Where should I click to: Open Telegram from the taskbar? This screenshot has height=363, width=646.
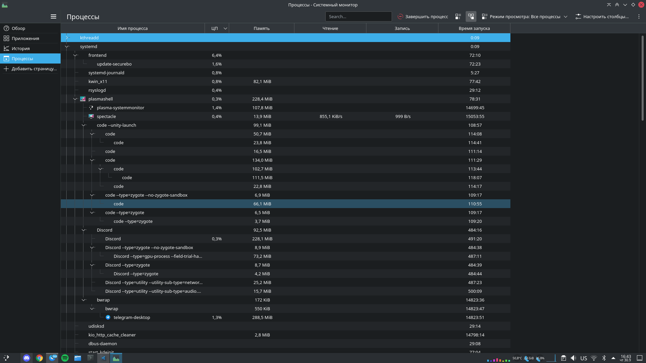tap(52, 358)
